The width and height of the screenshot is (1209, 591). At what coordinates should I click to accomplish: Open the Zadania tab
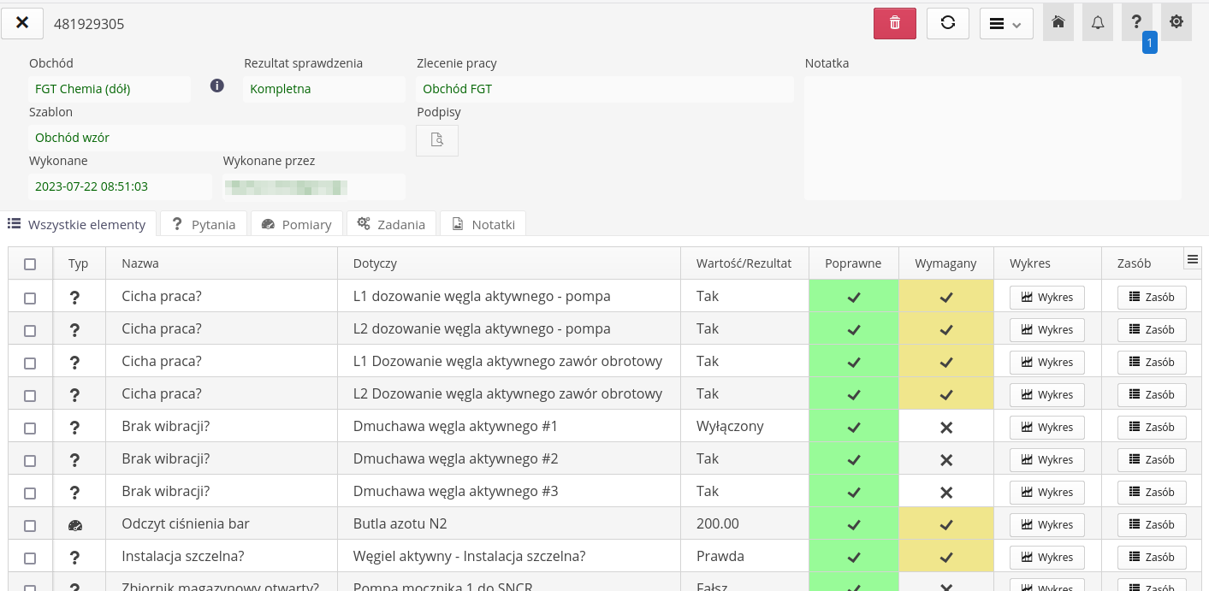391,224
